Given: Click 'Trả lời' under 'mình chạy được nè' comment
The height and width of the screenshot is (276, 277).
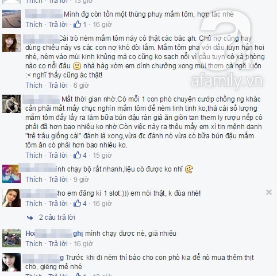Looking at the screenshot, I should pos(58,244).
